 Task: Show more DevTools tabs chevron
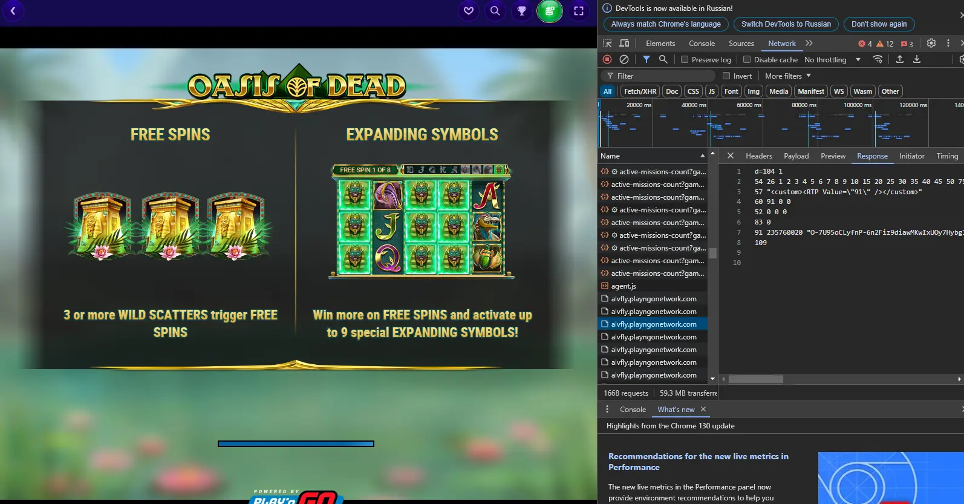point(809,44)
